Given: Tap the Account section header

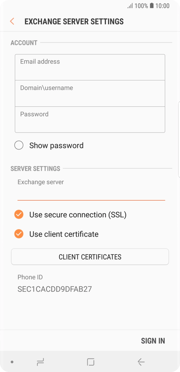Looking at the screenshot, I should (x=24, y=43).
